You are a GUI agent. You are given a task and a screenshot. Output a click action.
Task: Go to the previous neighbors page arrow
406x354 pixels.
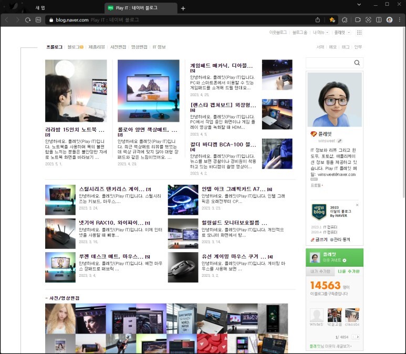coord(353,337)
